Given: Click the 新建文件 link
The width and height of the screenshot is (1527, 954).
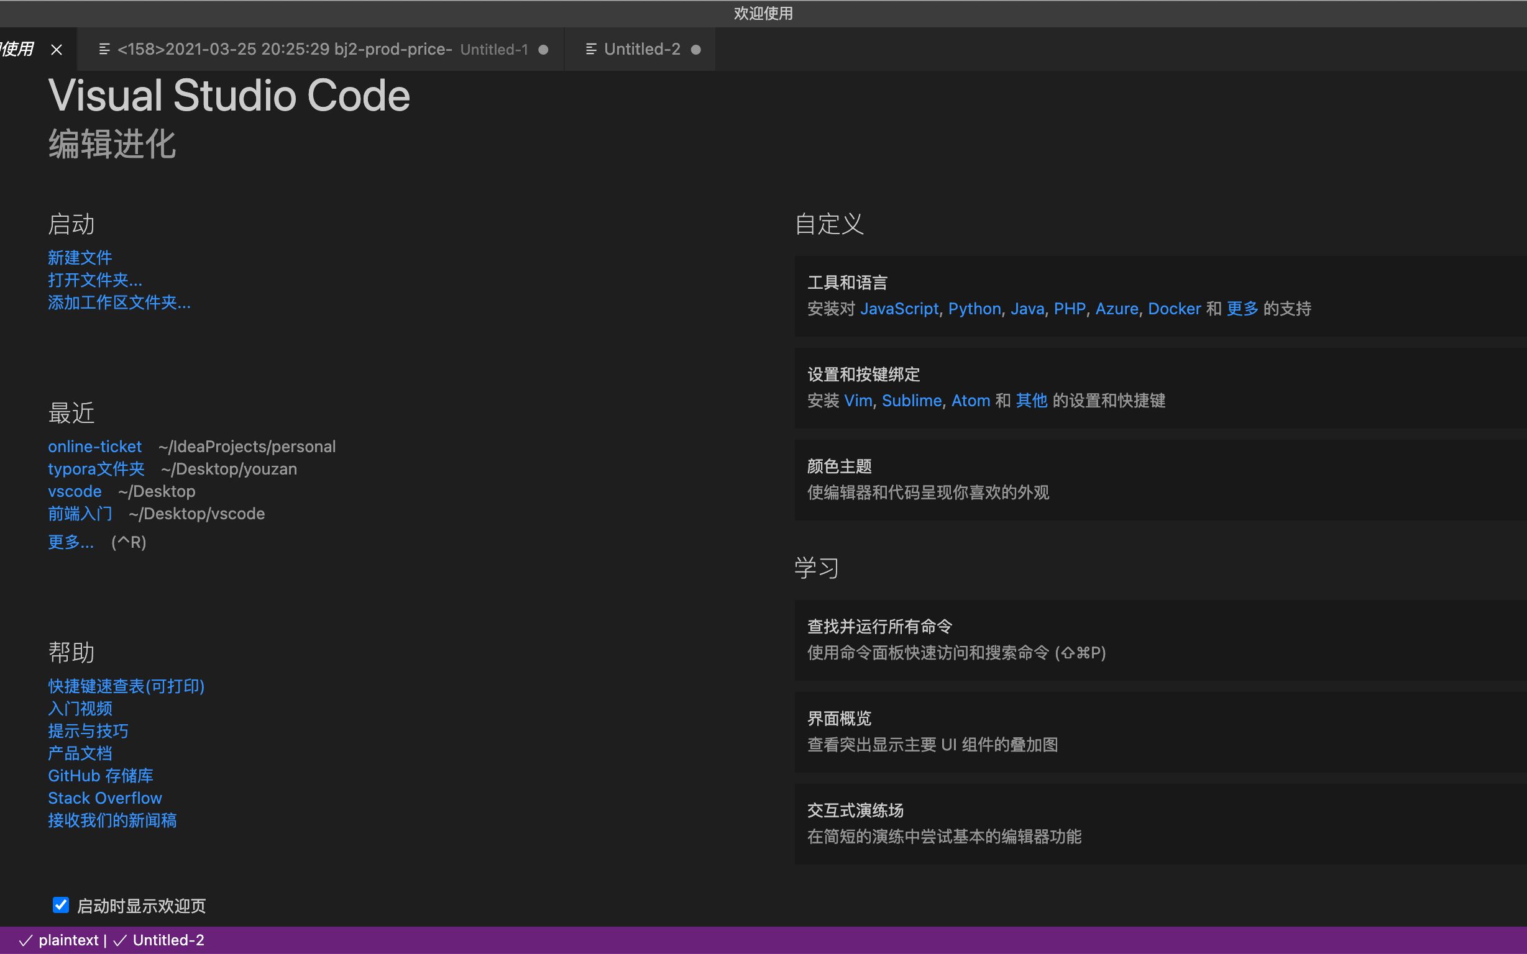Looking at the screenshot, I should point(80,257).
